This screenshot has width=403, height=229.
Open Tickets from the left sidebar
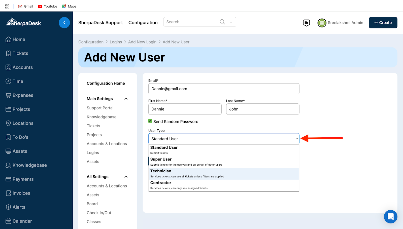point(20,53)
